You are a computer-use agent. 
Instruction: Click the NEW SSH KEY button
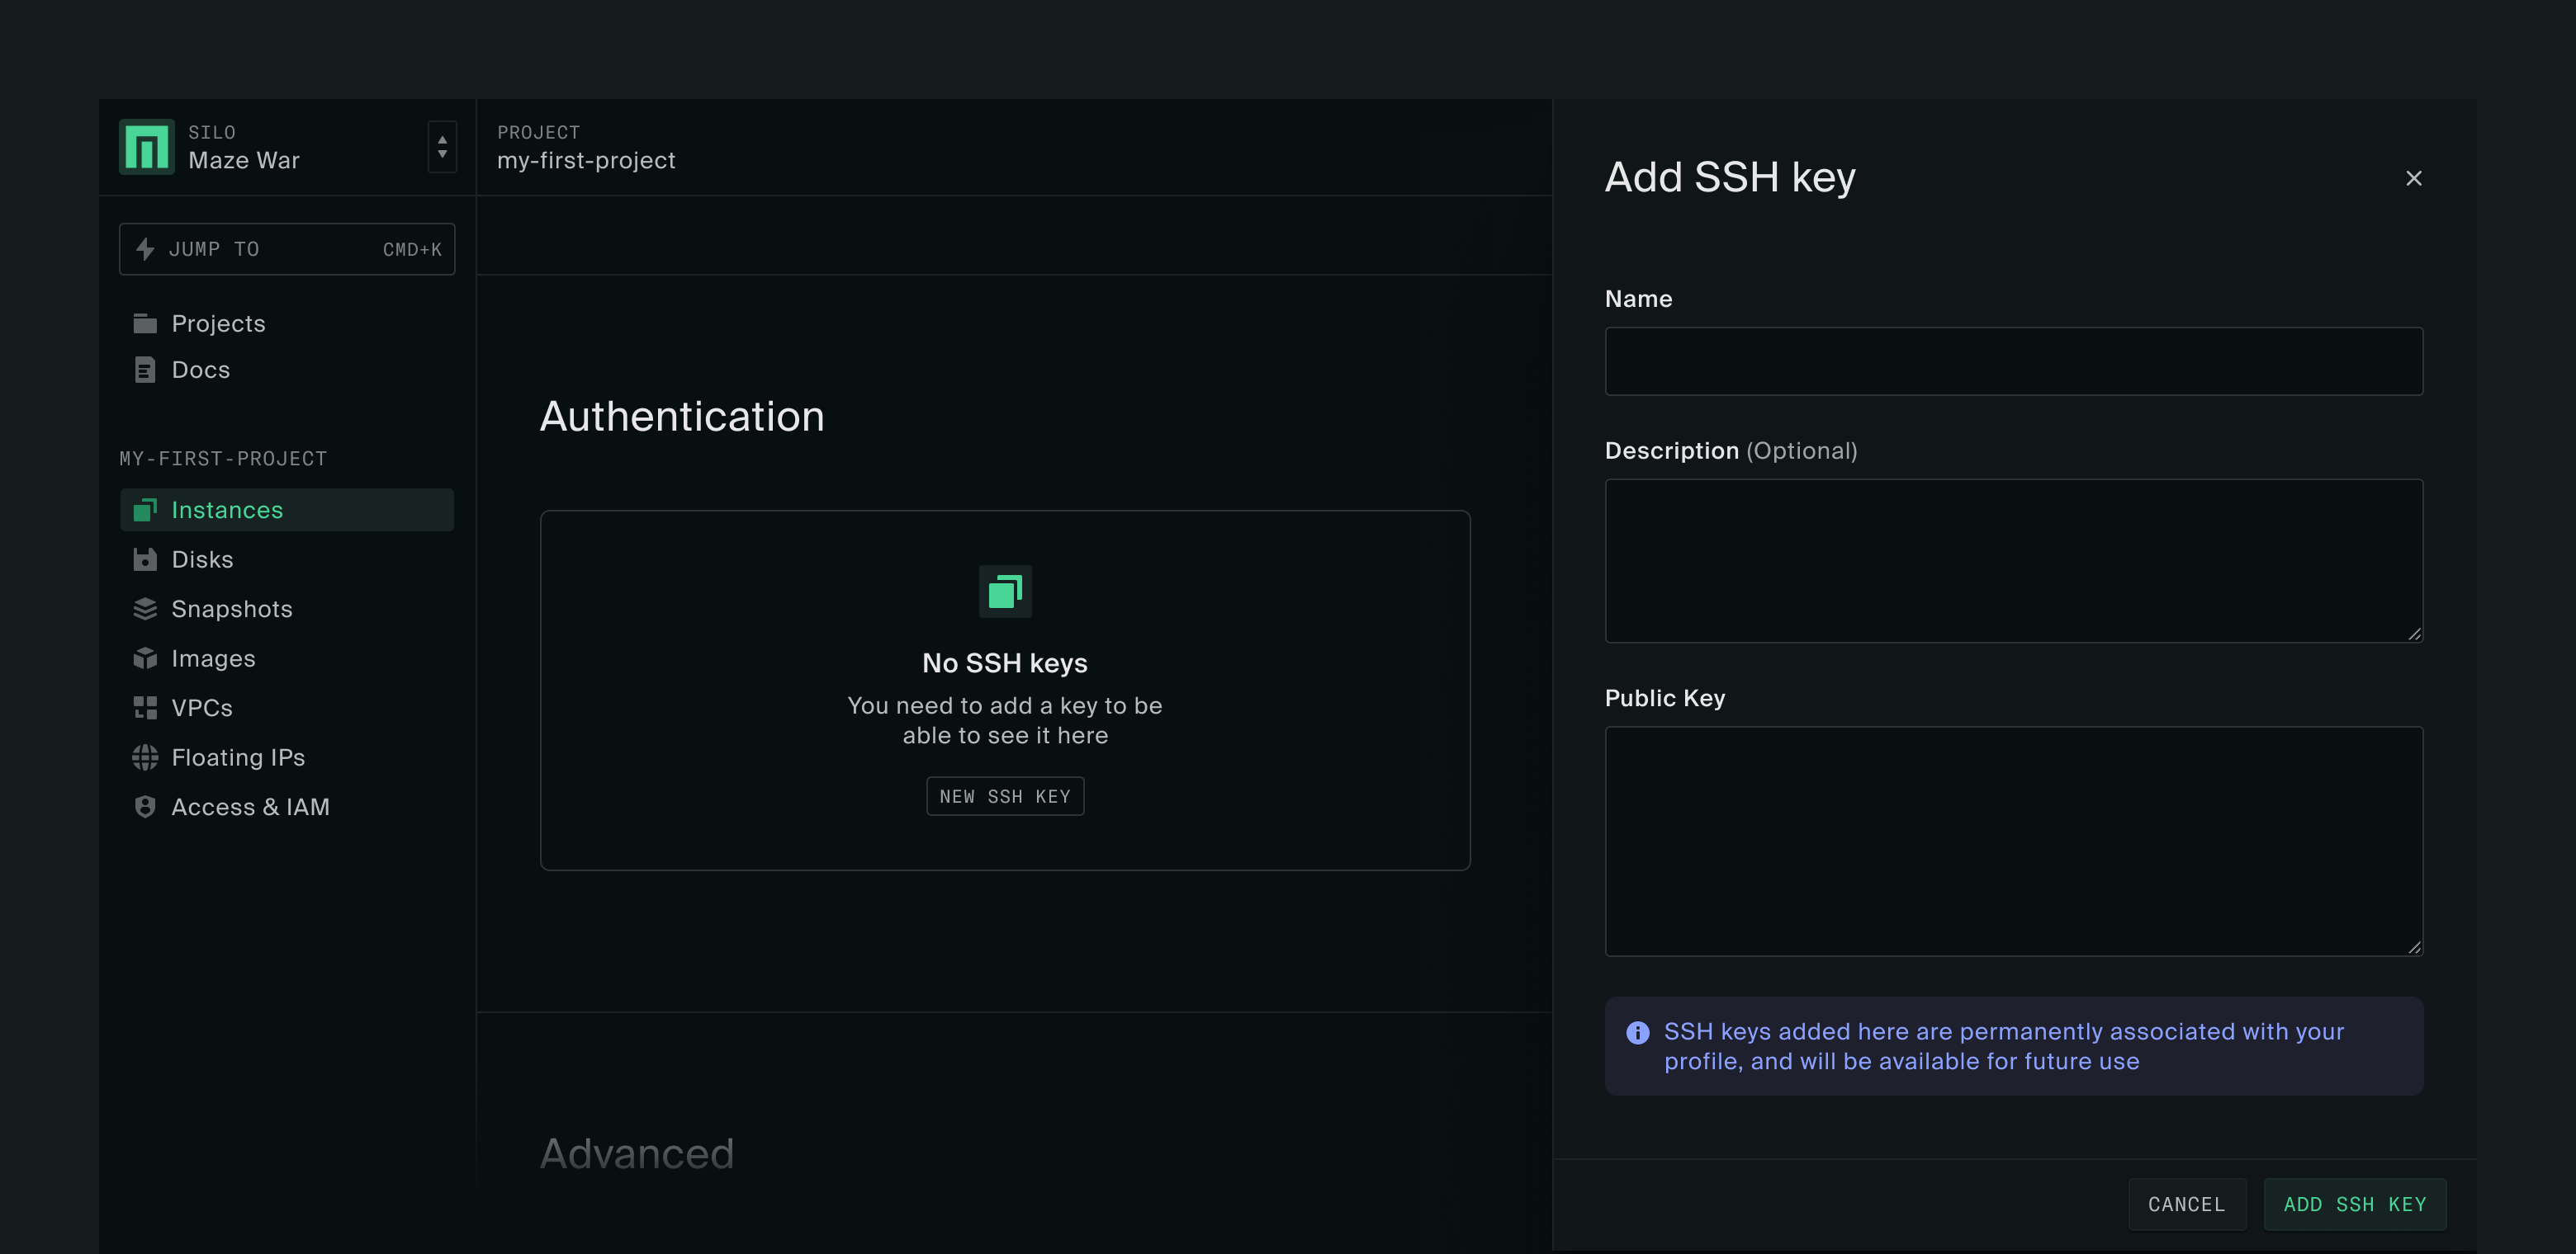[x=1004, y=796]
